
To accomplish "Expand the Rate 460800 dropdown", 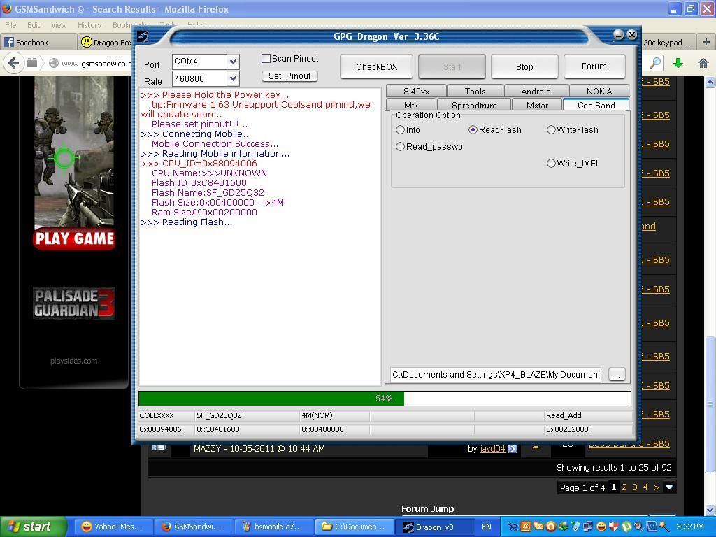I will click(233, 78).
